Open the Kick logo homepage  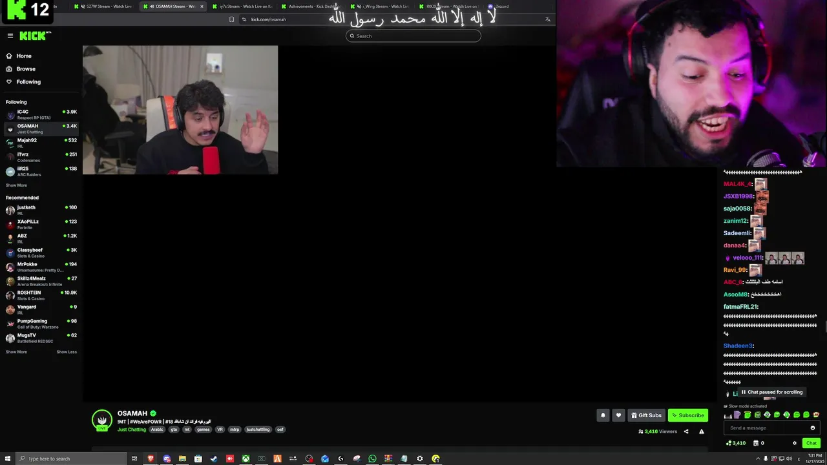click(35, 36)
